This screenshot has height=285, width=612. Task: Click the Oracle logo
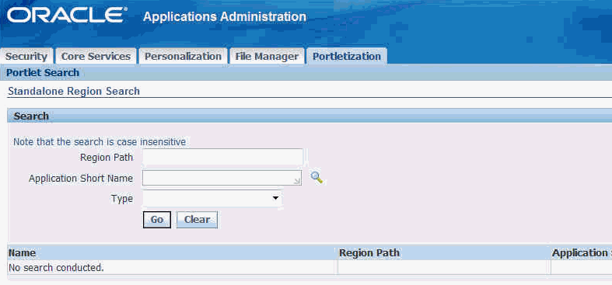pyautogui.click(x=67, y=16)
